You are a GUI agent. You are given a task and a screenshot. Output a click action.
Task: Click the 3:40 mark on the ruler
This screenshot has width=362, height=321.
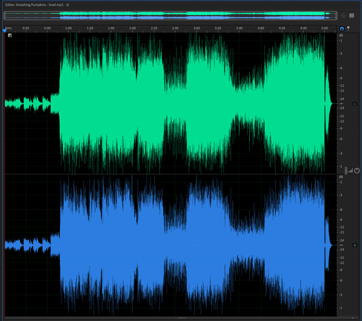(239, 28)
